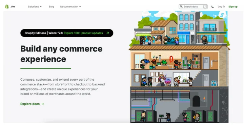Viewport: 244px width, 125px height.
Task: Click the magnifying glass search icon
Action: (181, 7)
